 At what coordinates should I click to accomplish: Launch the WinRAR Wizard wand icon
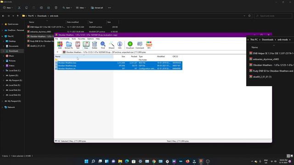[111, 45]
